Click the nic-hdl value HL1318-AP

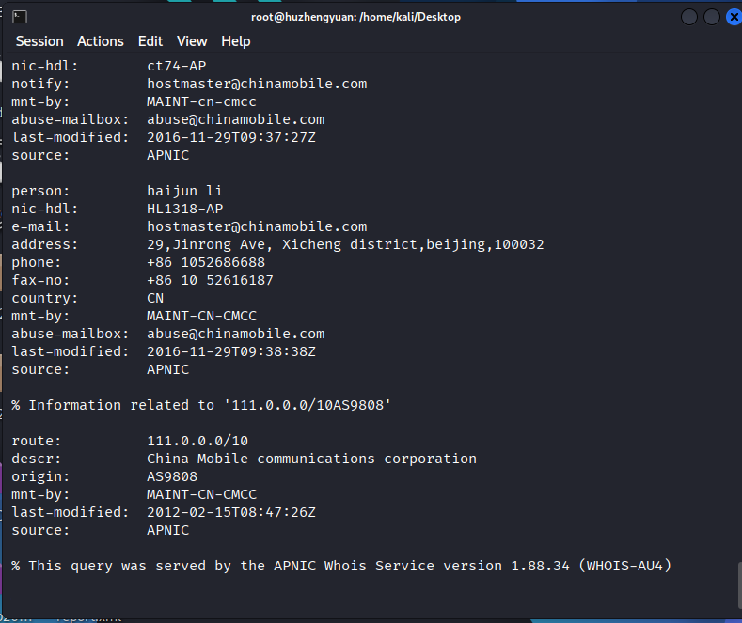(x=185, y=209)
